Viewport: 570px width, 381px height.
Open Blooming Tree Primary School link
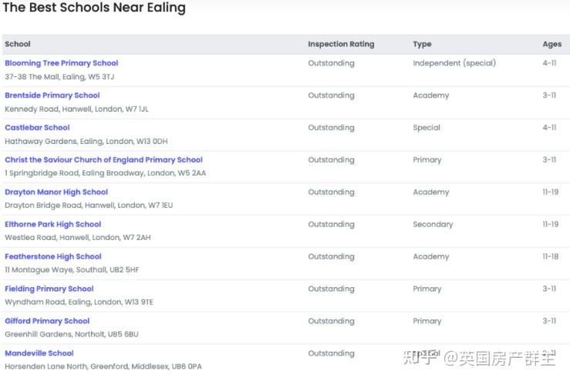point(62,63)
